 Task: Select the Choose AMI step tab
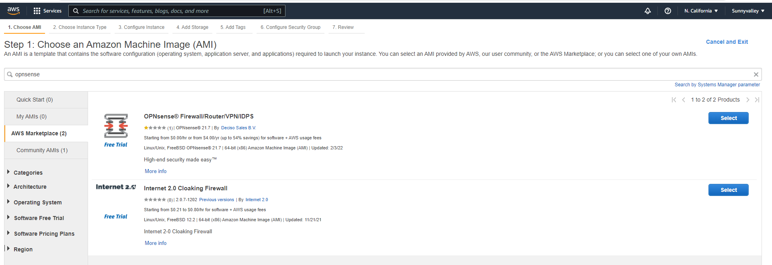click(x=25, y=27)
